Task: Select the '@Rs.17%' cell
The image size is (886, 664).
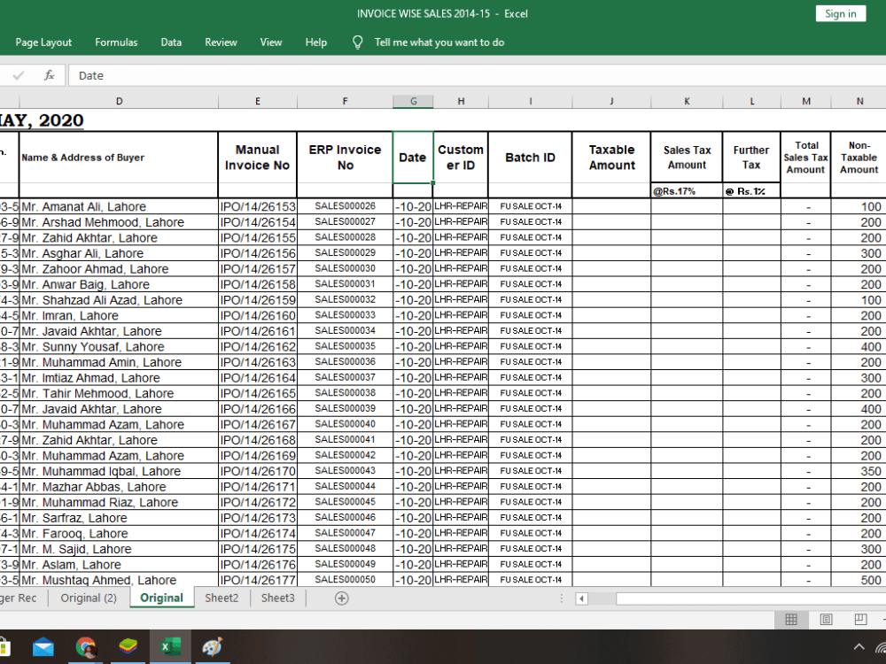Action: [687, 191]
